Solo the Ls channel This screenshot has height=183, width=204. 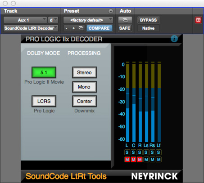[x=146, y=152]
